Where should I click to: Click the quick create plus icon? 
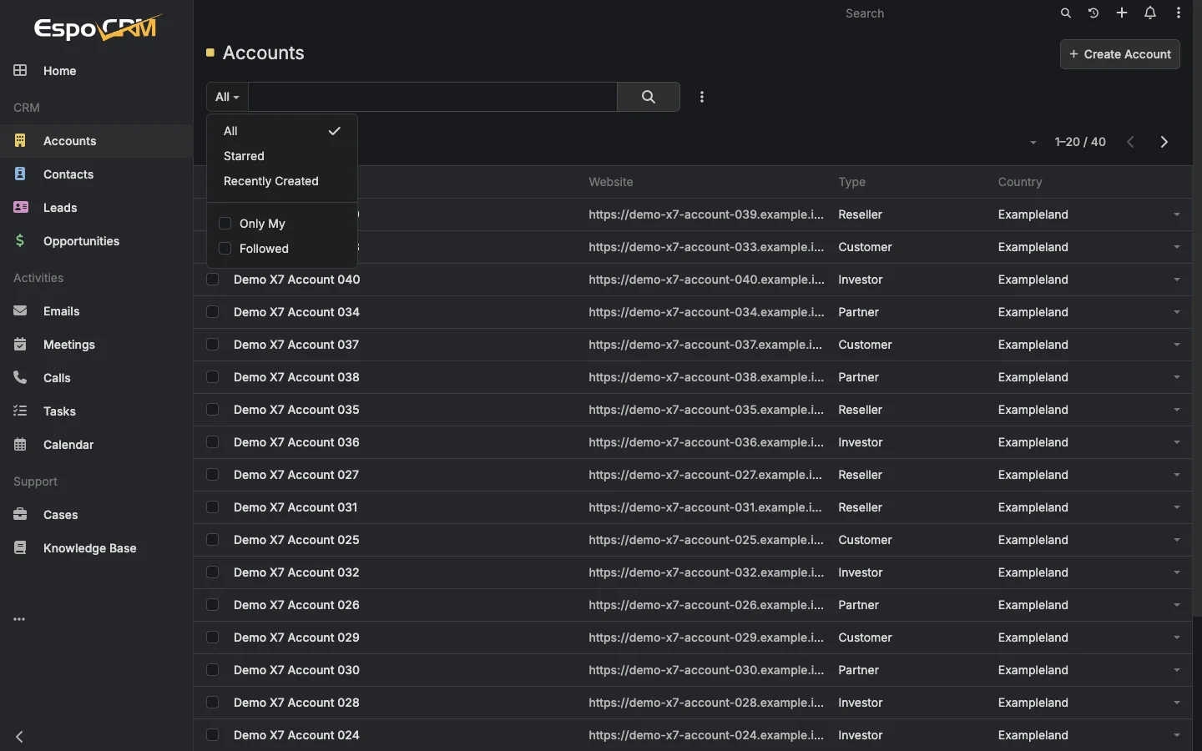pyautogui.click(x=1122, y=13)
